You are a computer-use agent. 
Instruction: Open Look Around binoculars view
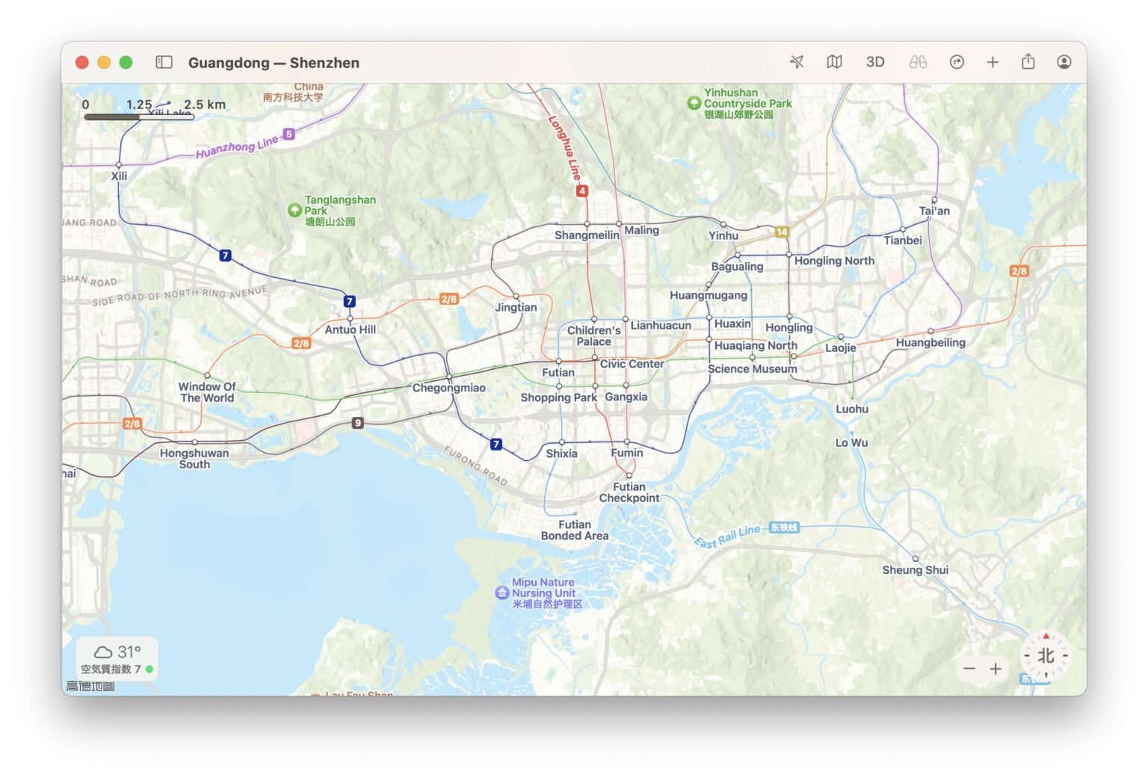pos(919,62)
